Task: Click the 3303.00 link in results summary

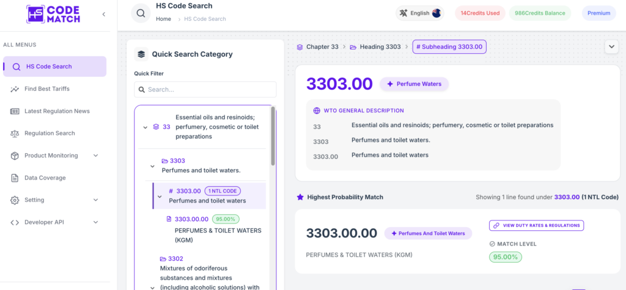Action: click(x=567, y=197)
